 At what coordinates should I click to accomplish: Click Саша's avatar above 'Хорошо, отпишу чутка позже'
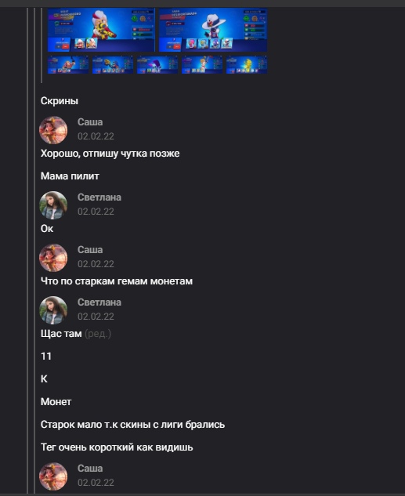tap(53, 130)
